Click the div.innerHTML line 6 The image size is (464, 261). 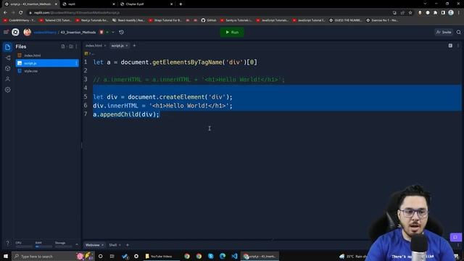tap(162, 106)
